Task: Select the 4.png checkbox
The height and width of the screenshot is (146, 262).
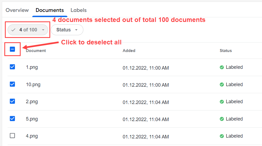Action: (12, 136)
